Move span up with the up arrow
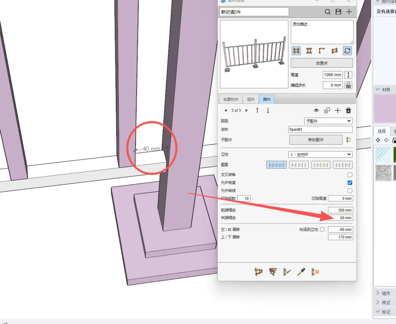This screenshot has width=396, height=324. coord(257,110)
